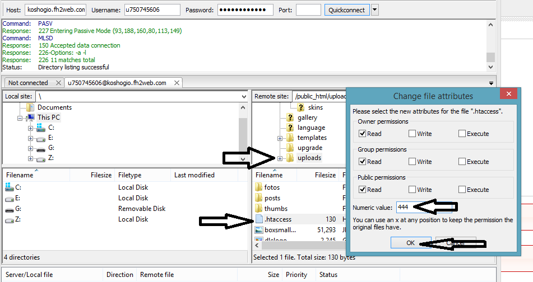This screenshot has height=282, width=533.
Task: Select the language remote folder
Action: click(311, 128)
